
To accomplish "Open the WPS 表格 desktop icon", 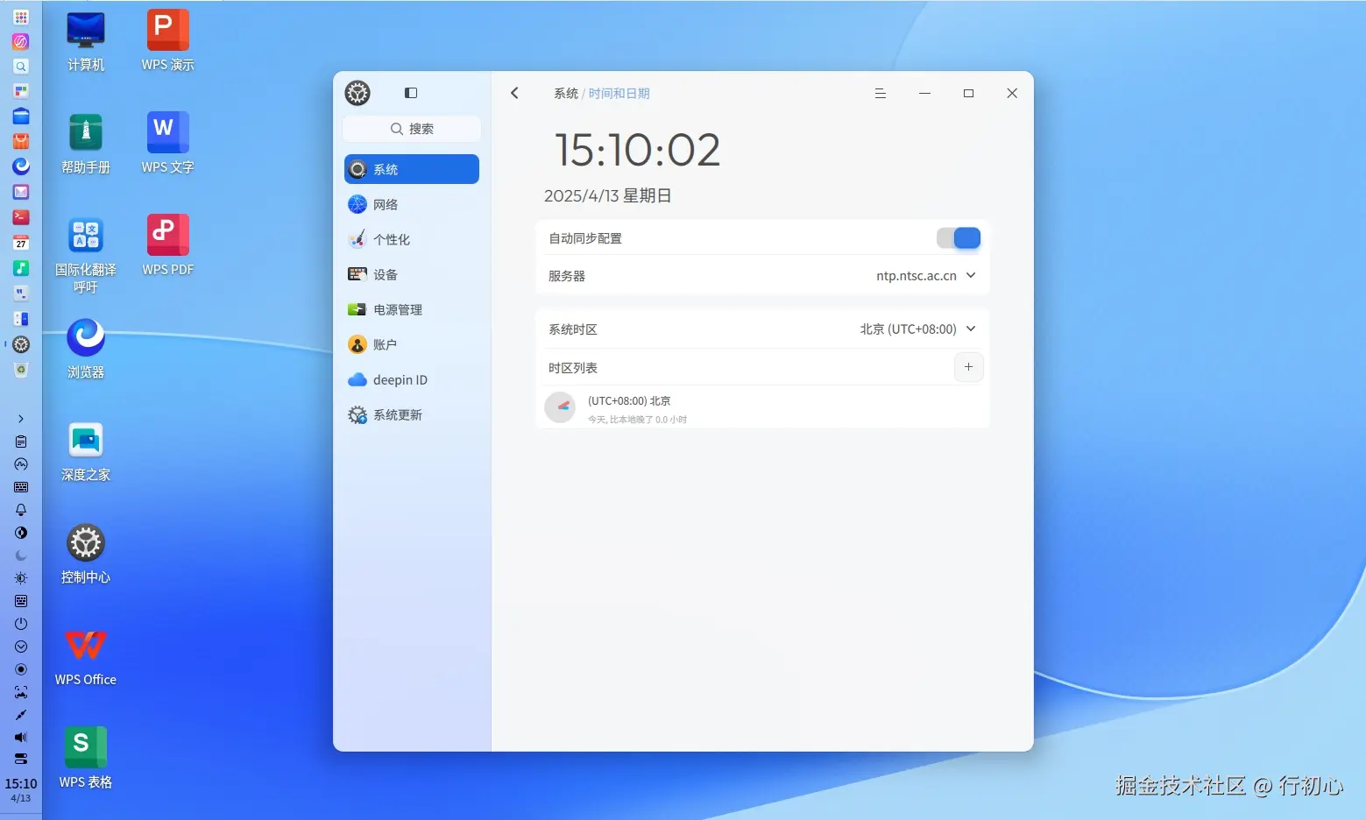I will click(x=86, y=759).
